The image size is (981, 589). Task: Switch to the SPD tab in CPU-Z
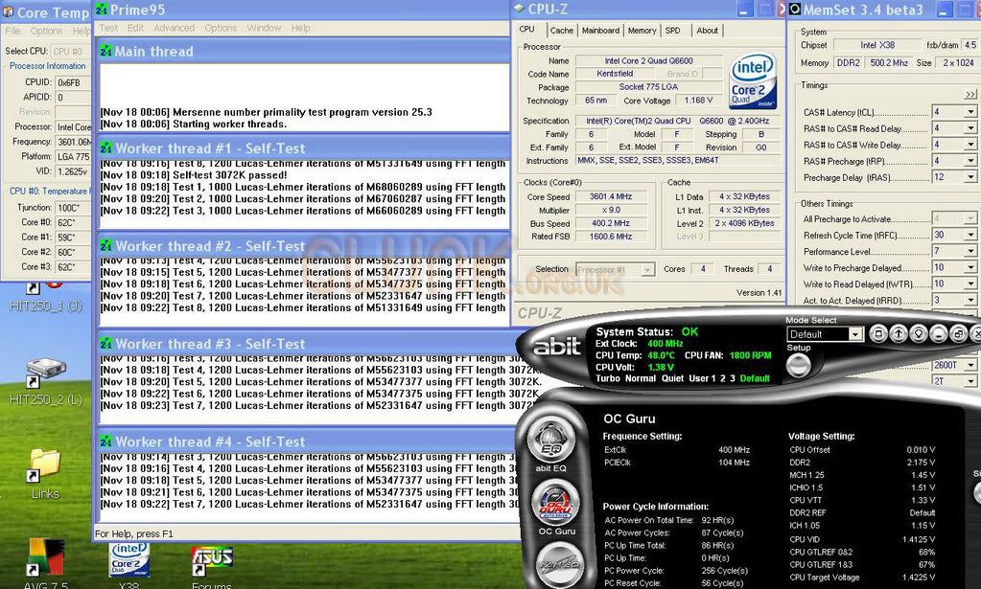[672, 30]
